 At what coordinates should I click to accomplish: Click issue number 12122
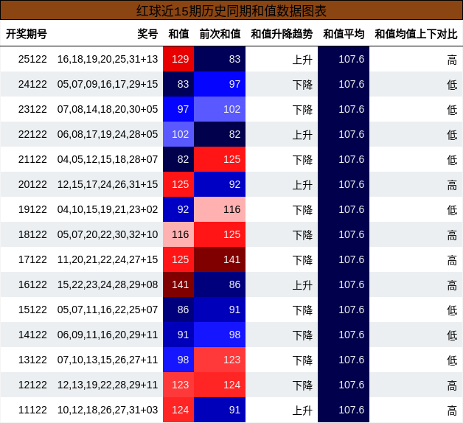coord(32,385)
